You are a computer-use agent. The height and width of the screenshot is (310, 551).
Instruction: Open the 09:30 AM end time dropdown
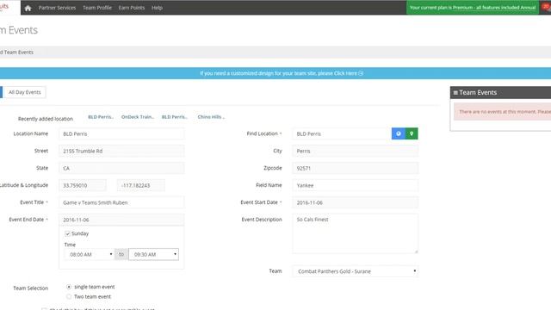[x=153, y=255]
